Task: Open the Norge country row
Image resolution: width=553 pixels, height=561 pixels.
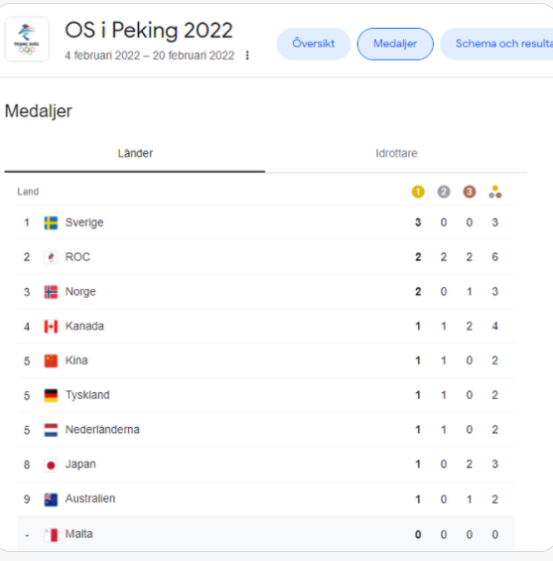Action: pyautogui.click(x=266, y=292)
